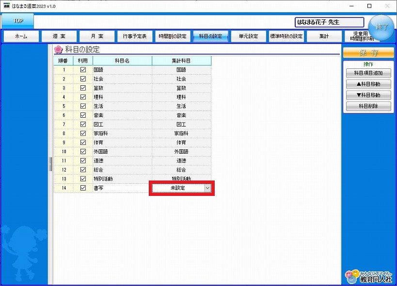This screenshot has height=286, width=397.
Task: Click the 科目名 column header
Action: coord(122,61)
